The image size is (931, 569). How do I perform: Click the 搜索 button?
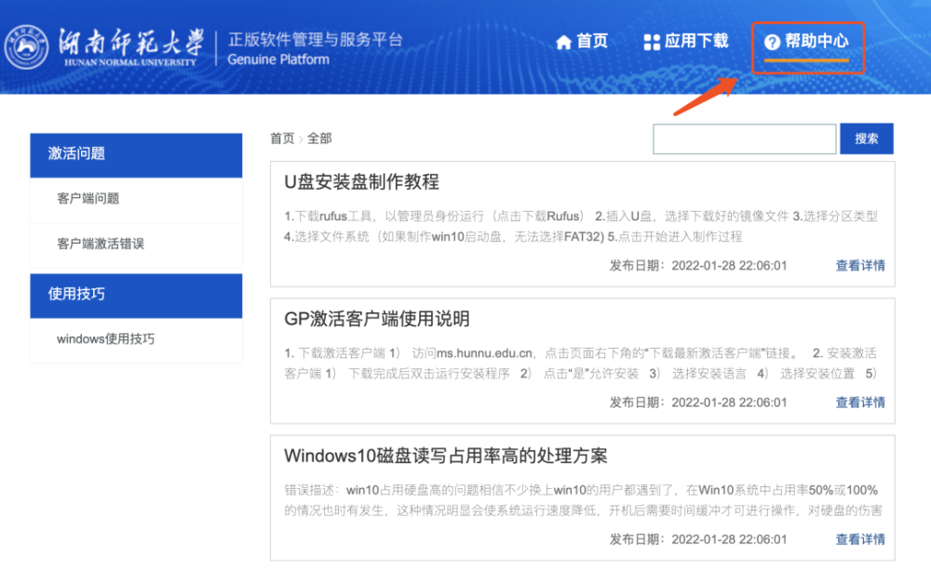(x=866, y=139)
